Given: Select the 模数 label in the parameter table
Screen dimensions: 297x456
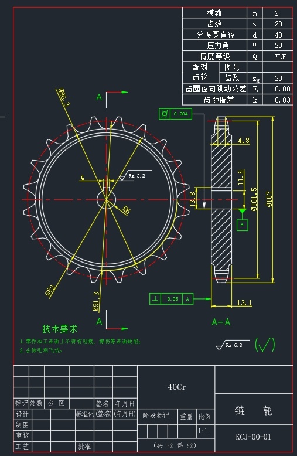Looking at the screenshot, I should pyautogui.click(x=214, y=13).
